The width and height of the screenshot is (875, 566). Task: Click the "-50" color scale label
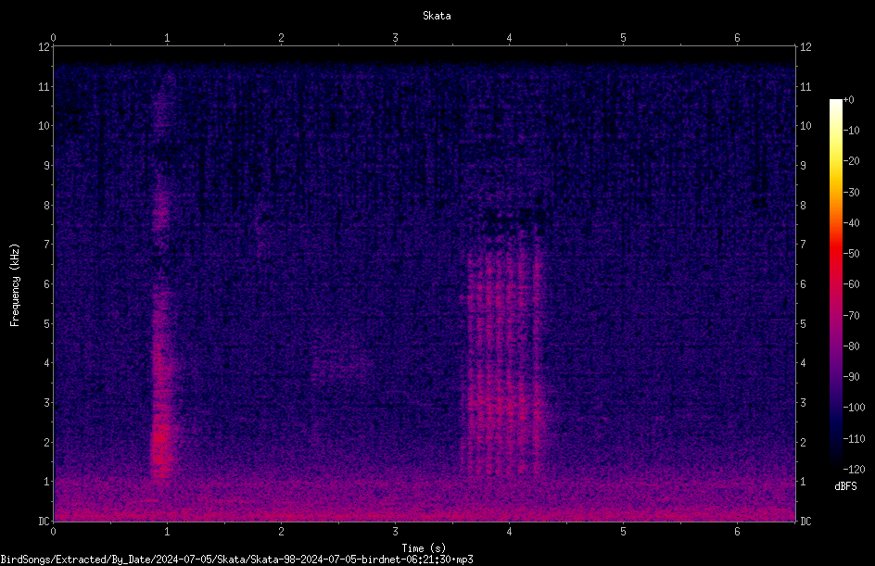851,254
